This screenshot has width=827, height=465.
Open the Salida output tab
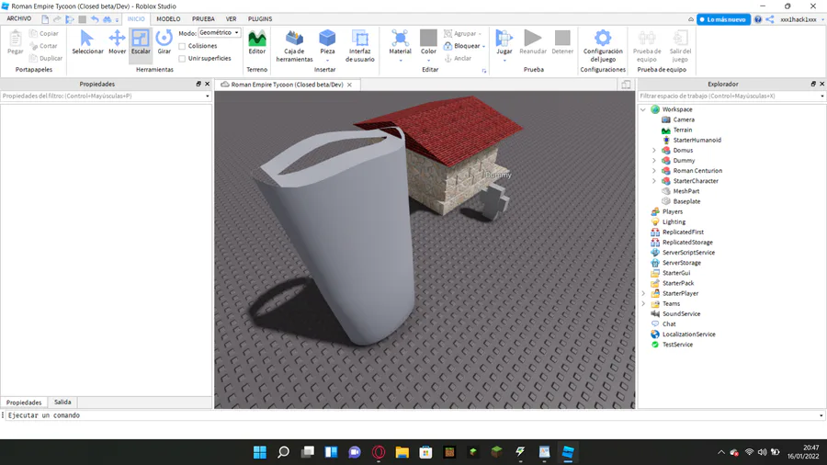pos(62,402)
